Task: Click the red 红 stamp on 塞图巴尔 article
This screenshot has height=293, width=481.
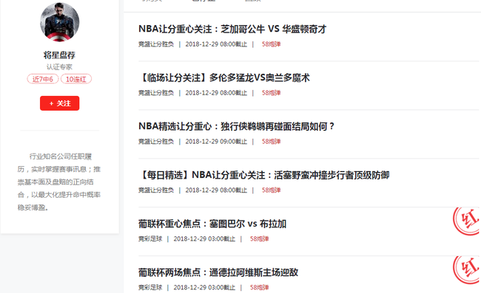Action: tap(466, 221)
